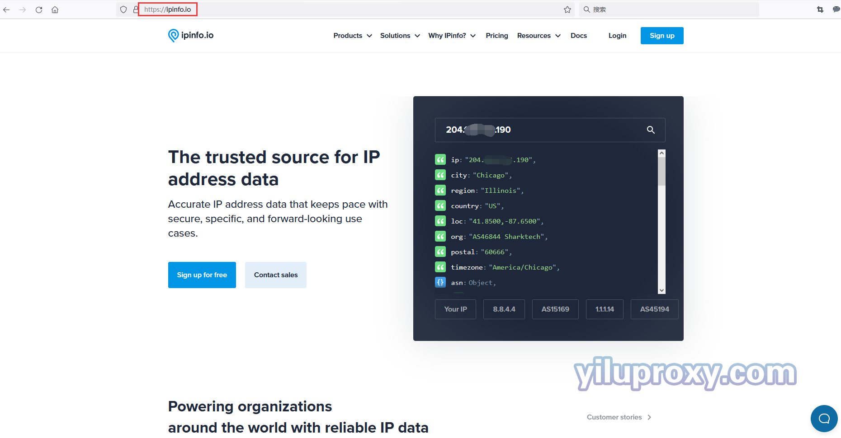The width and height of the screenshot is (841, 438).
Task: Click the magnifier search icon in IP box
Action: click(651, 130)
